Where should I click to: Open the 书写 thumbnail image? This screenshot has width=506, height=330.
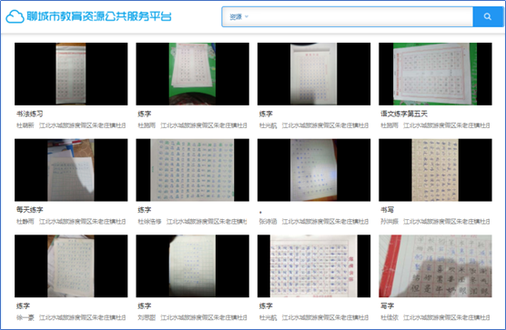(x=435, y=170)
